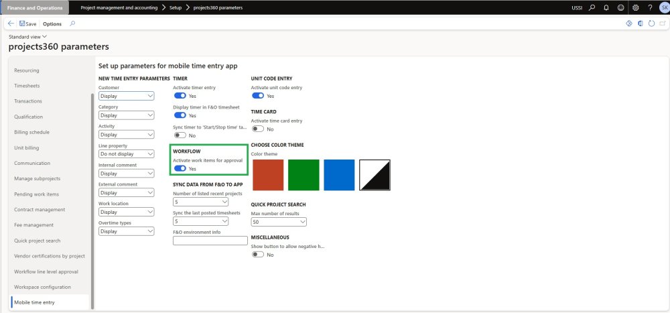
Task: Open the External comment dropdown
Action: pos(126,193)
